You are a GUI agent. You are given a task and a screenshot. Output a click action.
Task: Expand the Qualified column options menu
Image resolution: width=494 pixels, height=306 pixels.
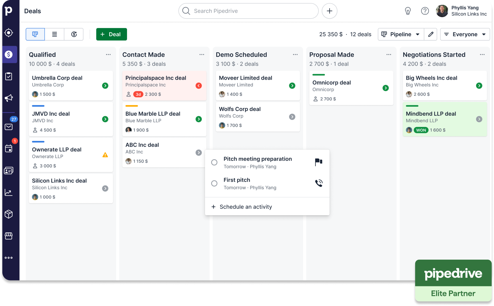click(x=108, y=54)
